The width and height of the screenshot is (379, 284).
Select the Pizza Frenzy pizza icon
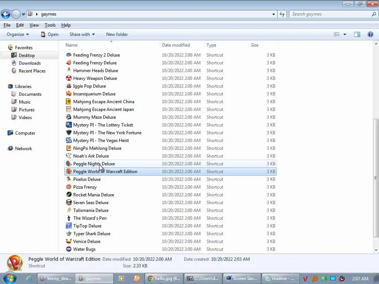pos(69,187)
